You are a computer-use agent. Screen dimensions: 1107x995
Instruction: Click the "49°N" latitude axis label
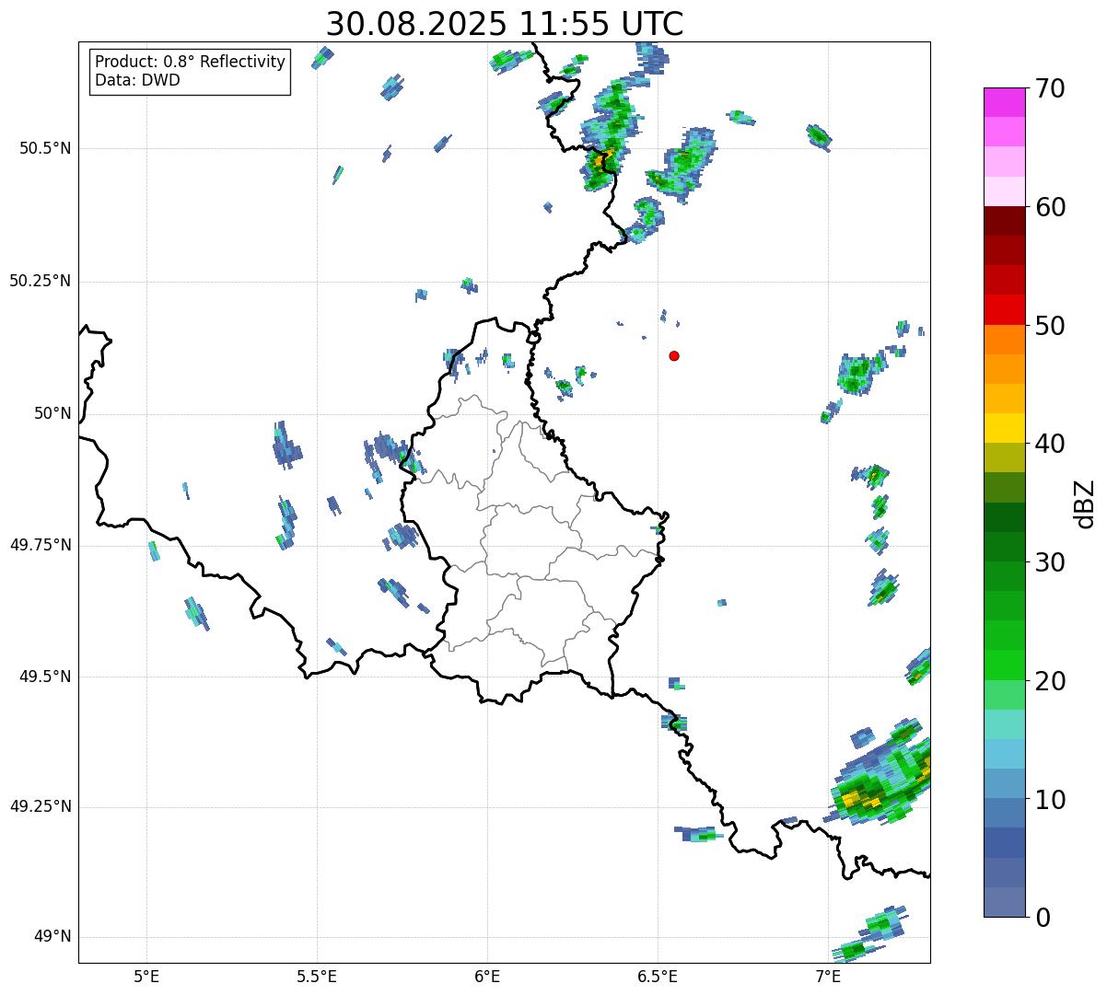coord(52,937)
